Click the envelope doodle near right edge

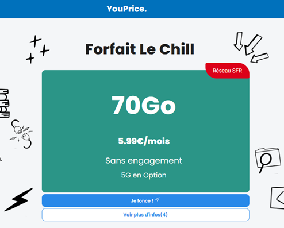click(x=277, y=198)
